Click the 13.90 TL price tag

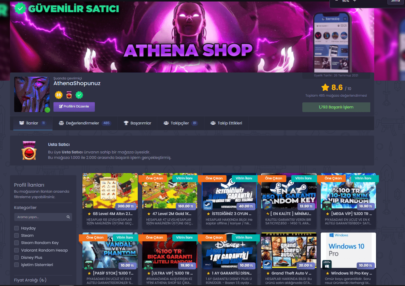coord(306,206)
